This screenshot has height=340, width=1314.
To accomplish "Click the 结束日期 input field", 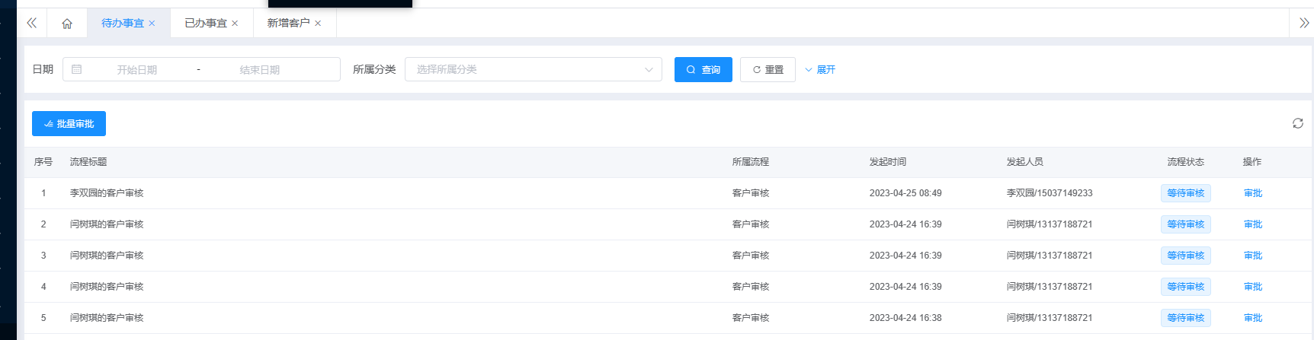I will click(260, 69).
